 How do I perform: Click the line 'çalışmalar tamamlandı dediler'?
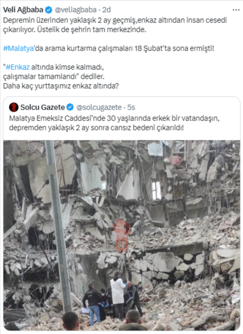[x=53, y=77]
